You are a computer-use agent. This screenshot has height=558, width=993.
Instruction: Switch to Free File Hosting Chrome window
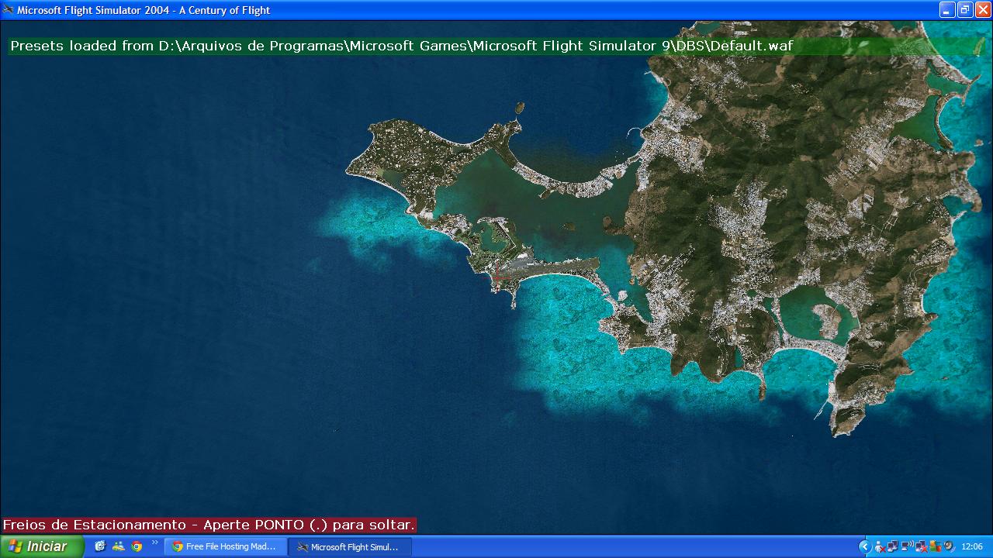226,546
